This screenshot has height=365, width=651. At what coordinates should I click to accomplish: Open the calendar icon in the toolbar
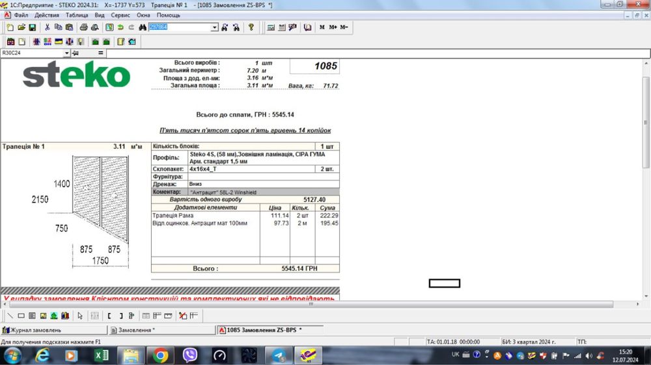(282, 27)
